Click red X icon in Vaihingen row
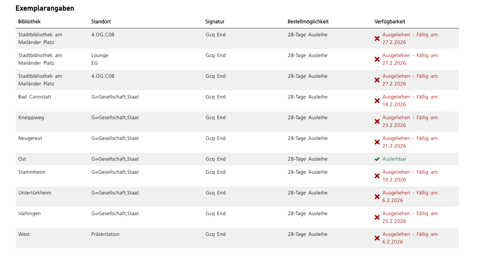This screenshot has height=262, width=485. click(377, 217)
